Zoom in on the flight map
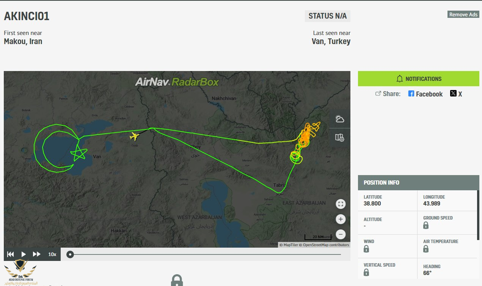Screen dimensions: 482x286 tap(341, 219)
